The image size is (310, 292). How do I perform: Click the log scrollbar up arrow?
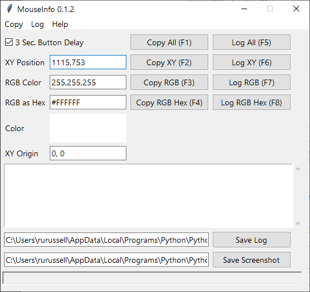click(297, 169)
